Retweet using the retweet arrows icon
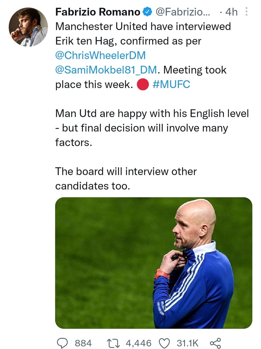The image size is (261, 349). click(113, 343)
